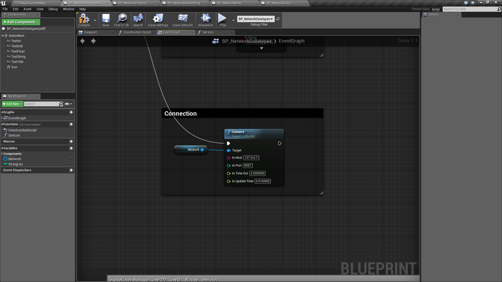This screenshot has height=282, width=502.
Task: Open the SetIcon function
Action: [14, 136]
